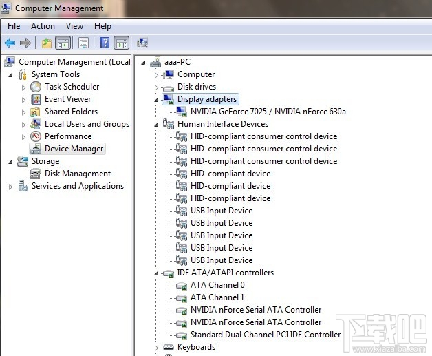Expand the Keyboards category
This screenshot has height=356, width=432.
(156, 348)
